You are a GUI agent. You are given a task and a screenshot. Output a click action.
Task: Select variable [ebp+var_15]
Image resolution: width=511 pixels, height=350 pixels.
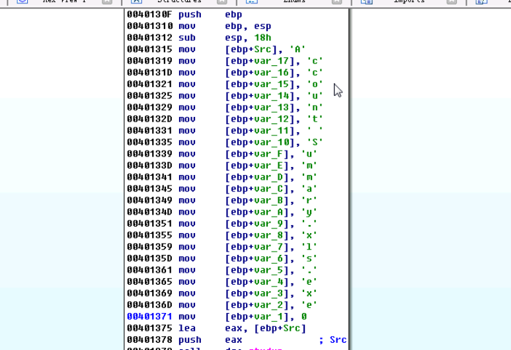pyautogui.click(x=260, y=85)
